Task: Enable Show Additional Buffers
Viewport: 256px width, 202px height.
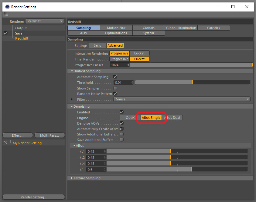Action: pos(121,134)
